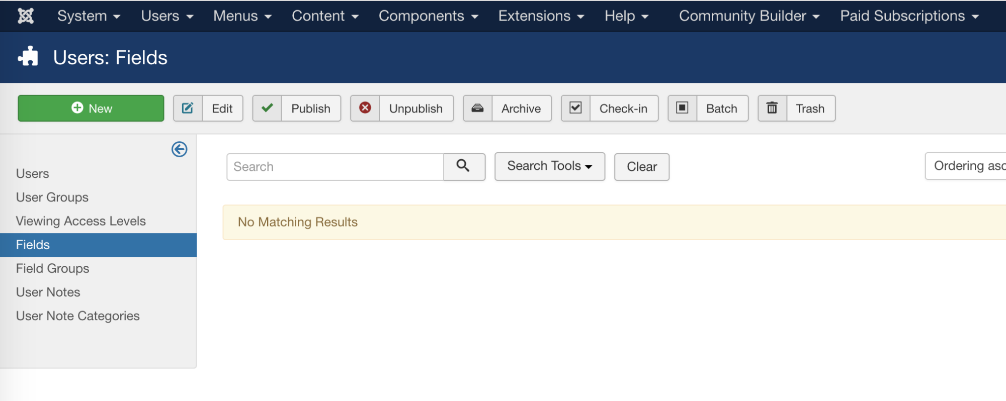Create a new field with New button
Viewport: 1006px width, 401px height.
91,108
